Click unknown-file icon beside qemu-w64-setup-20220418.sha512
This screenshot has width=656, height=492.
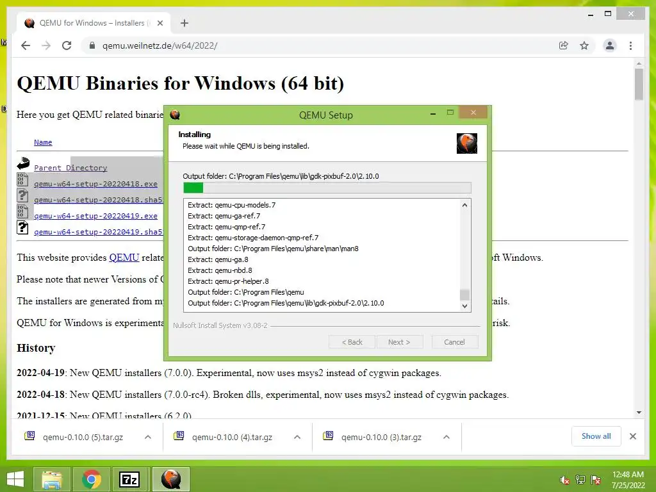[22, 196]
